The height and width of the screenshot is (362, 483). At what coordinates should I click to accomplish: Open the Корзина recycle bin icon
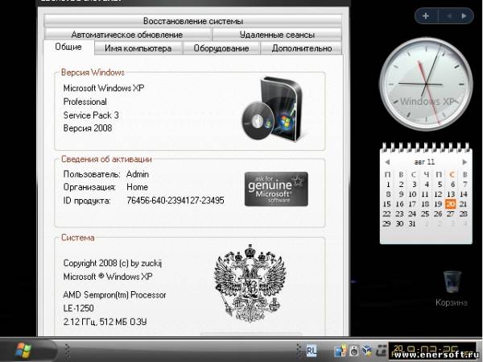452,289
